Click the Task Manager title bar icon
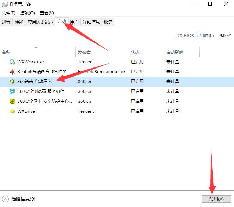The width and height of the screenshot is (234, 207). (x=5, y=4)
